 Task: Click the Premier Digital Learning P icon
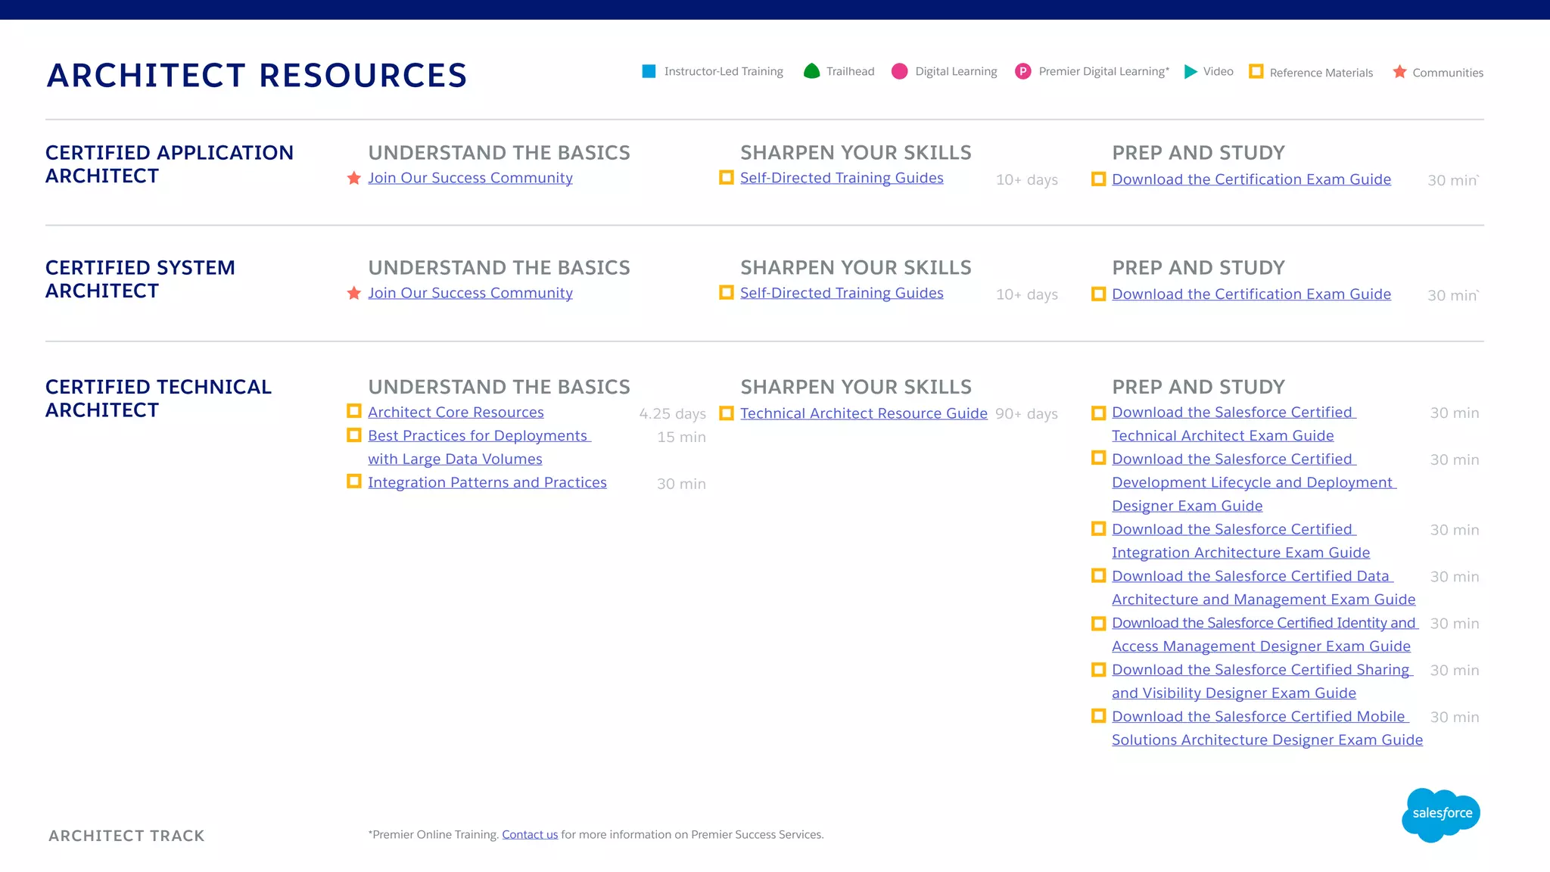1022,71
